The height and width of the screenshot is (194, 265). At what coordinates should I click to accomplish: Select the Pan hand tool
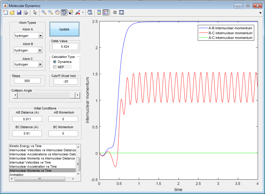coord(57,12)
